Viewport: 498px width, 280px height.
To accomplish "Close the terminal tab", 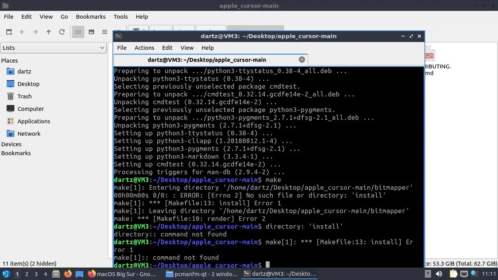I will (302, 59).
